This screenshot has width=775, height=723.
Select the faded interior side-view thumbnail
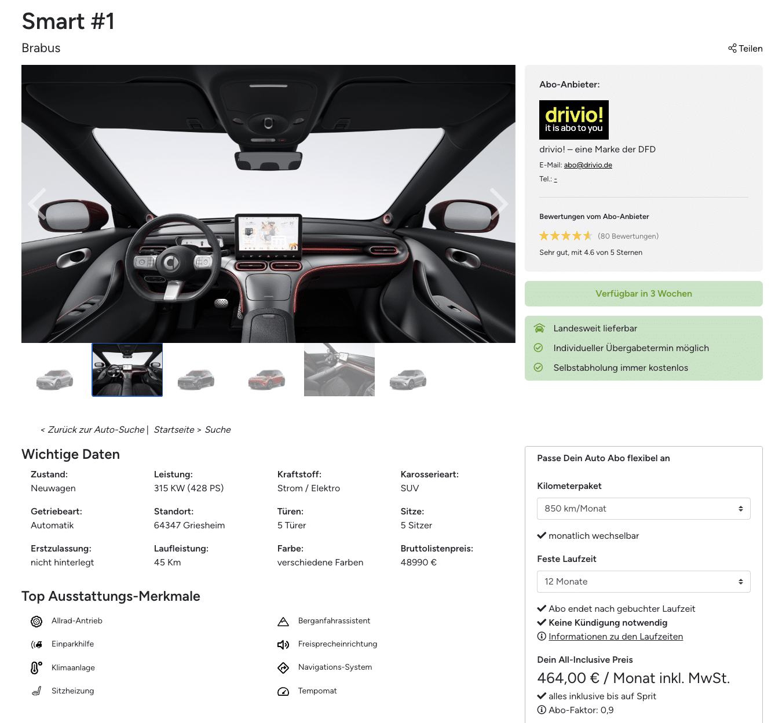(x=339, y=370)
